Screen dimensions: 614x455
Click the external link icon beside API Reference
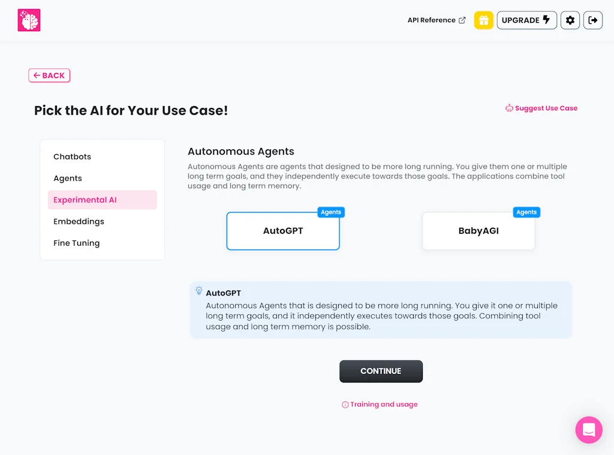[461, 19]
